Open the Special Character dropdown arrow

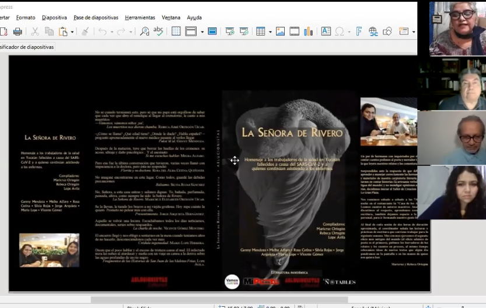(349, 31)
